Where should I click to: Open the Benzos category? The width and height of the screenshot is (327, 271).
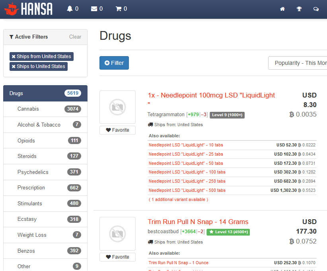pyautogui.click(x=45, y=251)
